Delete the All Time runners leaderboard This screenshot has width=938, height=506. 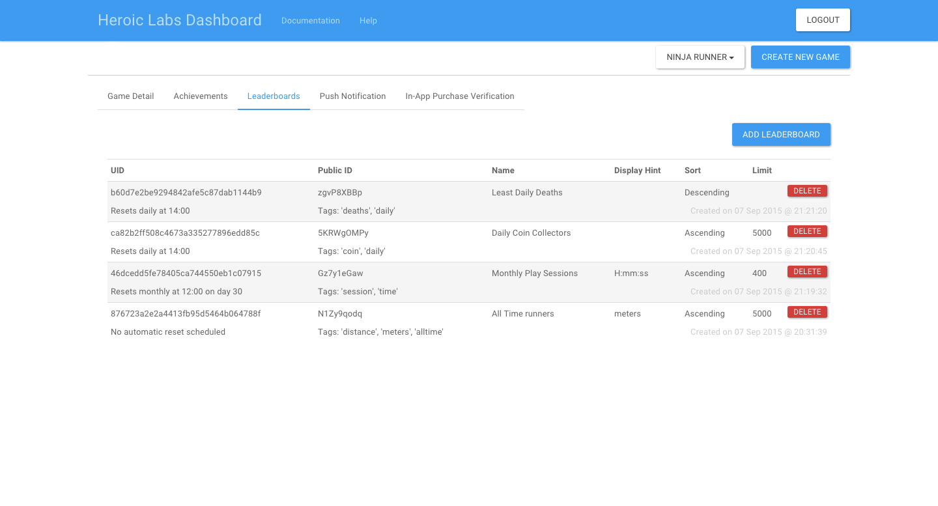pyautogui.click(x=807, y=312)
